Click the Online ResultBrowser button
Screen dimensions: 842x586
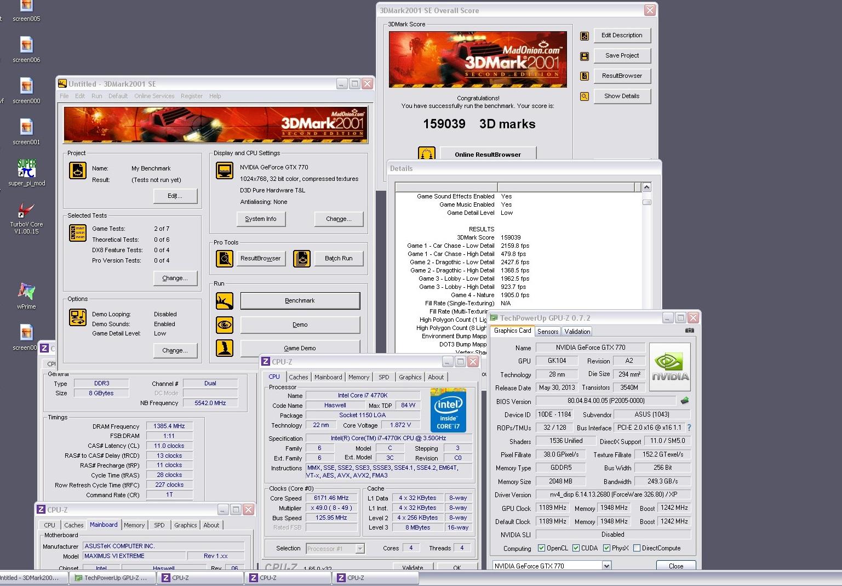point(488,154)
